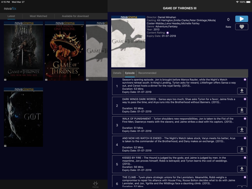Image resolution: width=252 pixels, height=189 pixels.
Task: Tap the Content Rating badge in show info
Action: (168, 33)
